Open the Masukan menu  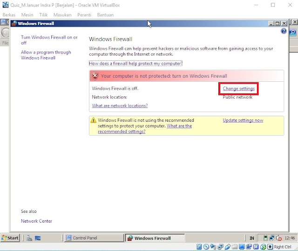(x=62, y=15)
